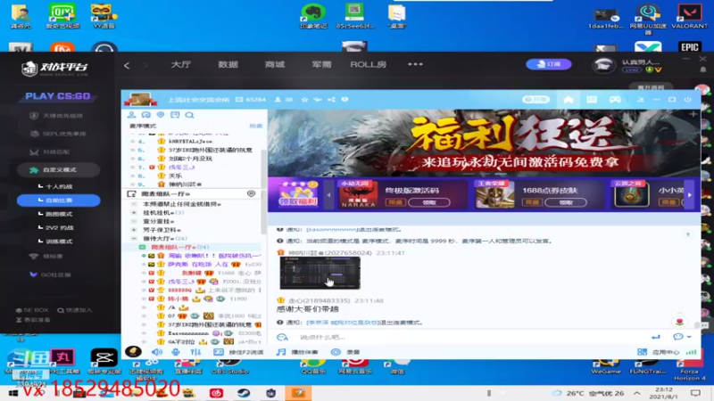Click the voice channel avatar image

[x=140, y=99]
